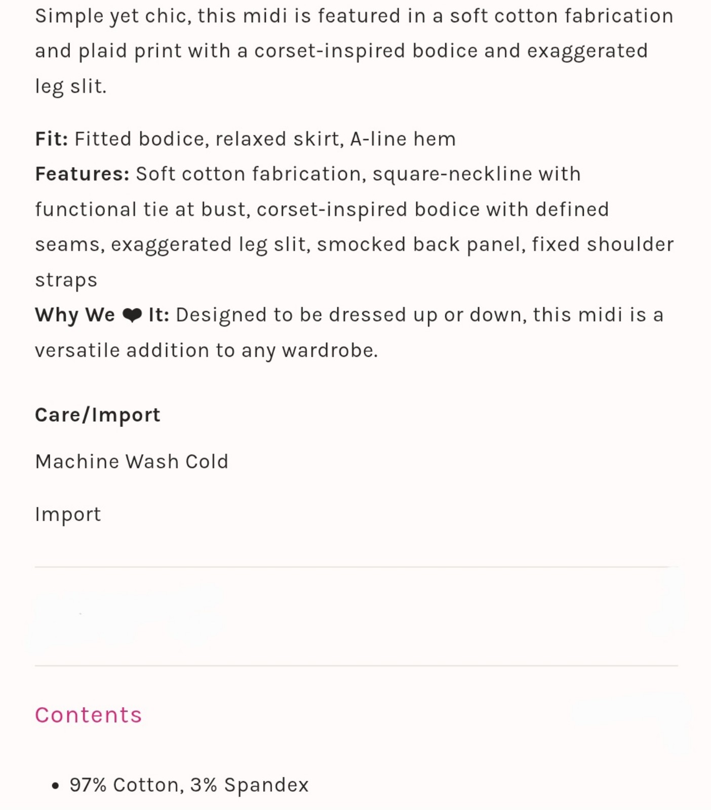
Task: Click the heart icon in Why We Love It
Action: 132,315
